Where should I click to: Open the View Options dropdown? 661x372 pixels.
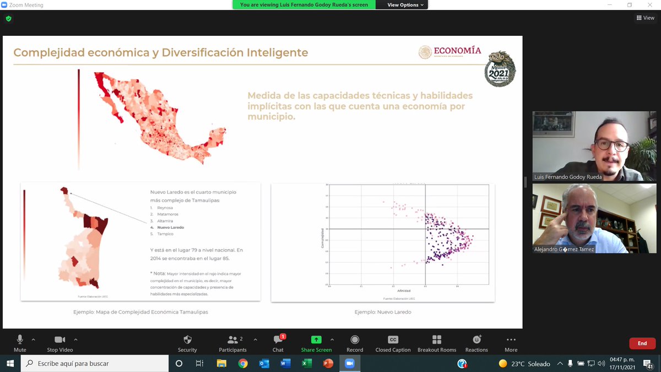click(x=406, y=5)
